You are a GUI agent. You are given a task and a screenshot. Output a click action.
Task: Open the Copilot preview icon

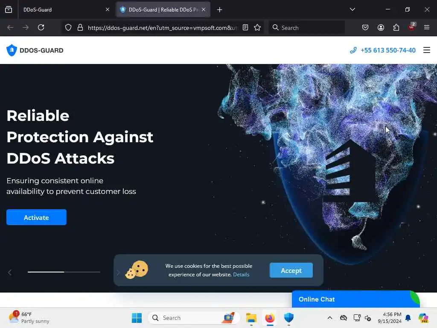tap(423, 318)
